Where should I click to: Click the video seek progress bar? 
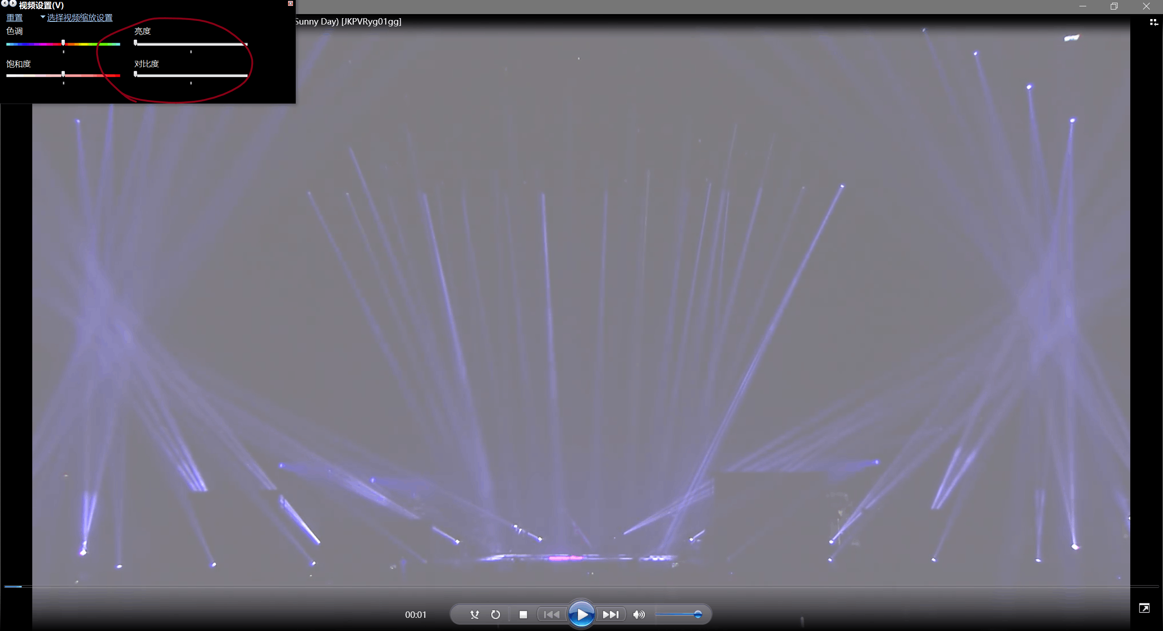[581, 586]
